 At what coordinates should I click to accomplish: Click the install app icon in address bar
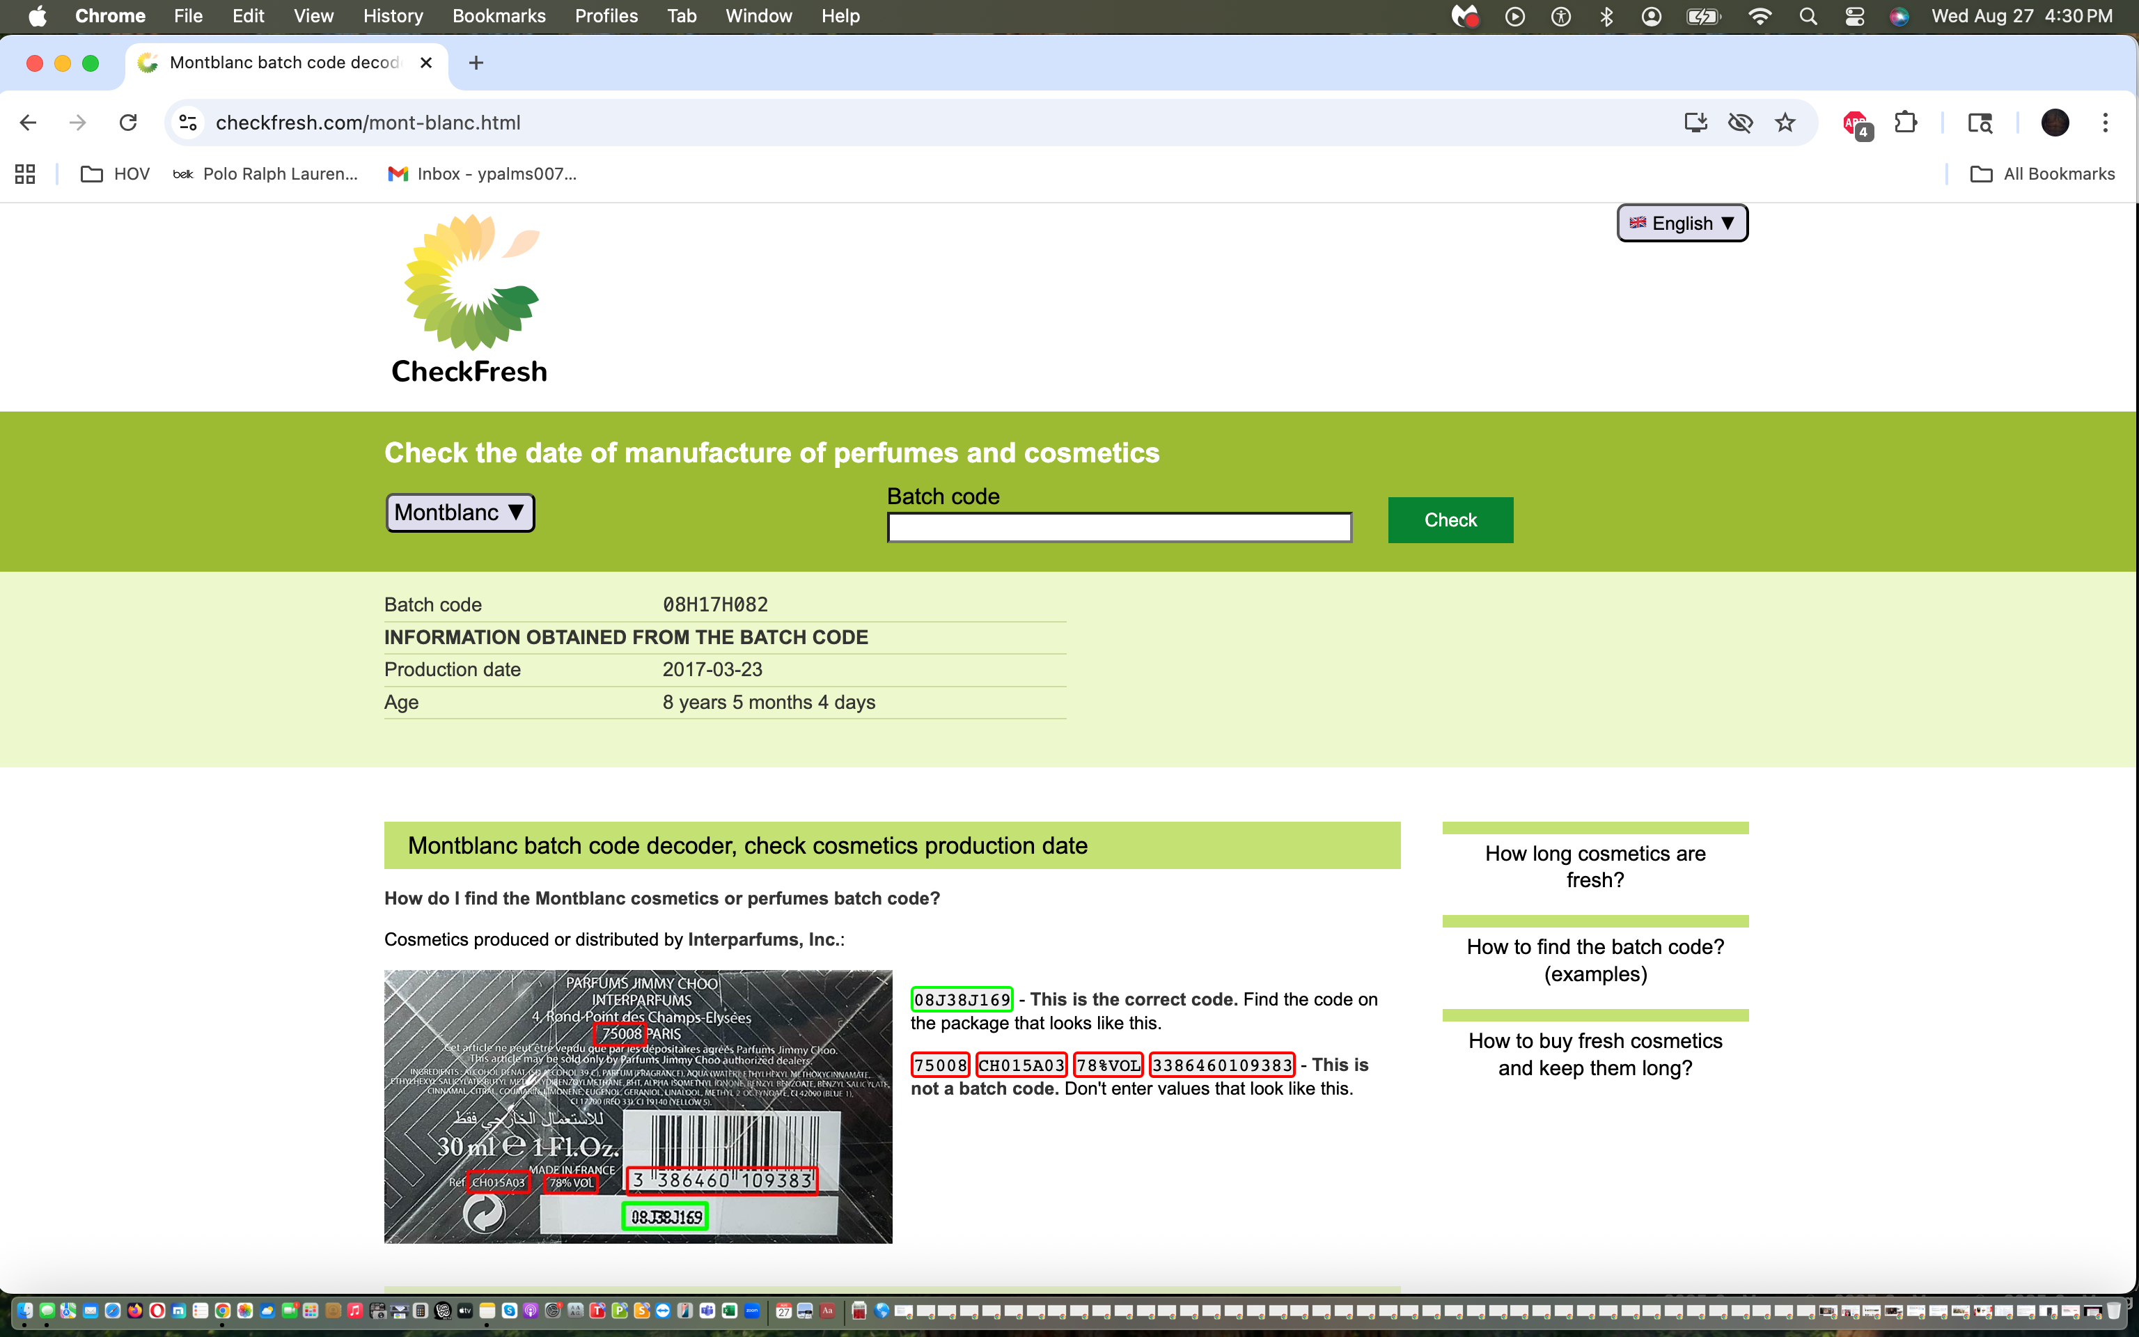click(x=1694, y=123)
